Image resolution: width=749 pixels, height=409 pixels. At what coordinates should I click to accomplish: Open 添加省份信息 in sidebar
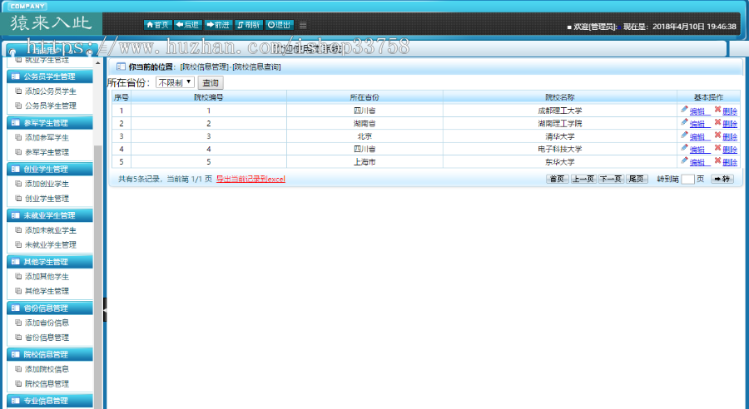[x=47, y=323]
